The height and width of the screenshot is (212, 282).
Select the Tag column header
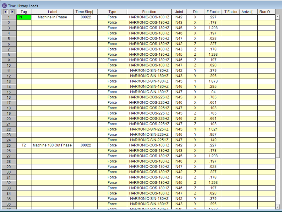click(x=24, y=12)
